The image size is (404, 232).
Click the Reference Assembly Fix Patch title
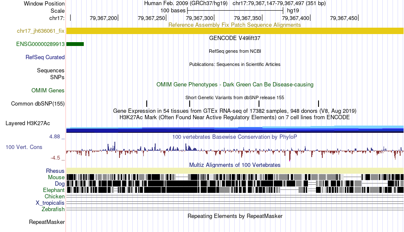click(x=234, y=25)
